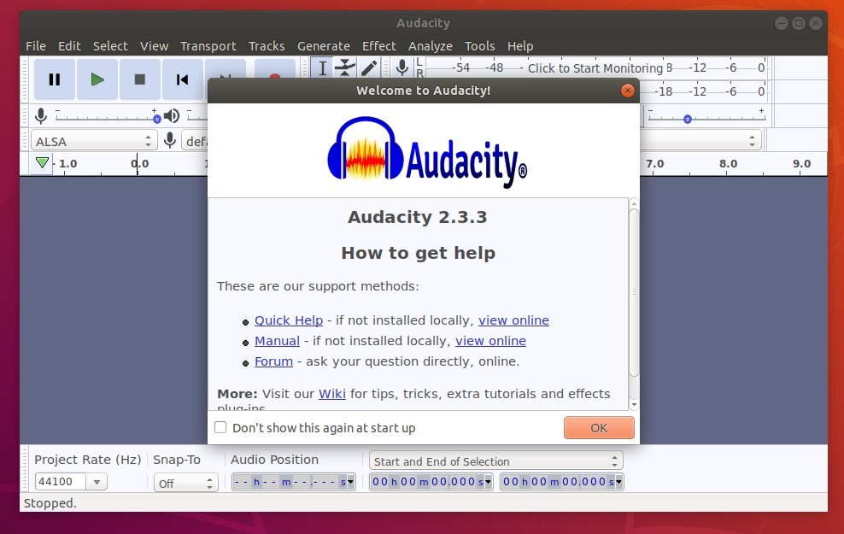Open the Edit menu
The width and height of the screenshot is (844, 534).
pyautogui.click(x=69, y=46)
